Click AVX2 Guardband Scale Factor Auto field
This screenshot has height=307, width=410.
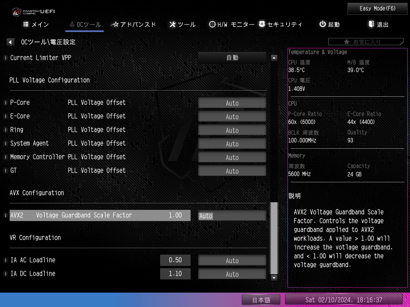tap(232, 215)
